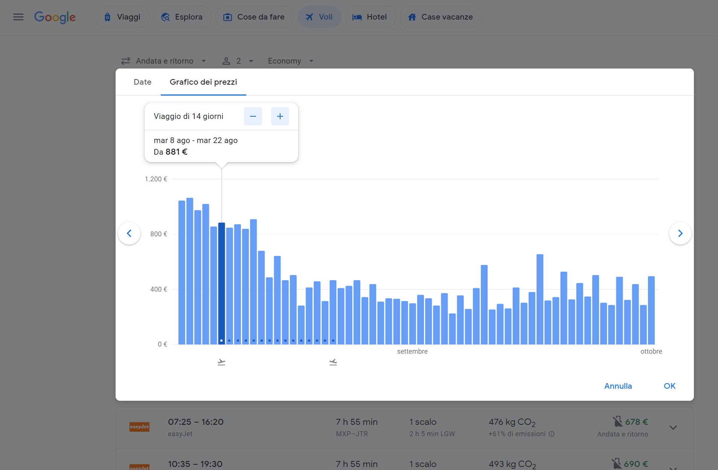Open the Andata e ritorno dropdown

164,61
